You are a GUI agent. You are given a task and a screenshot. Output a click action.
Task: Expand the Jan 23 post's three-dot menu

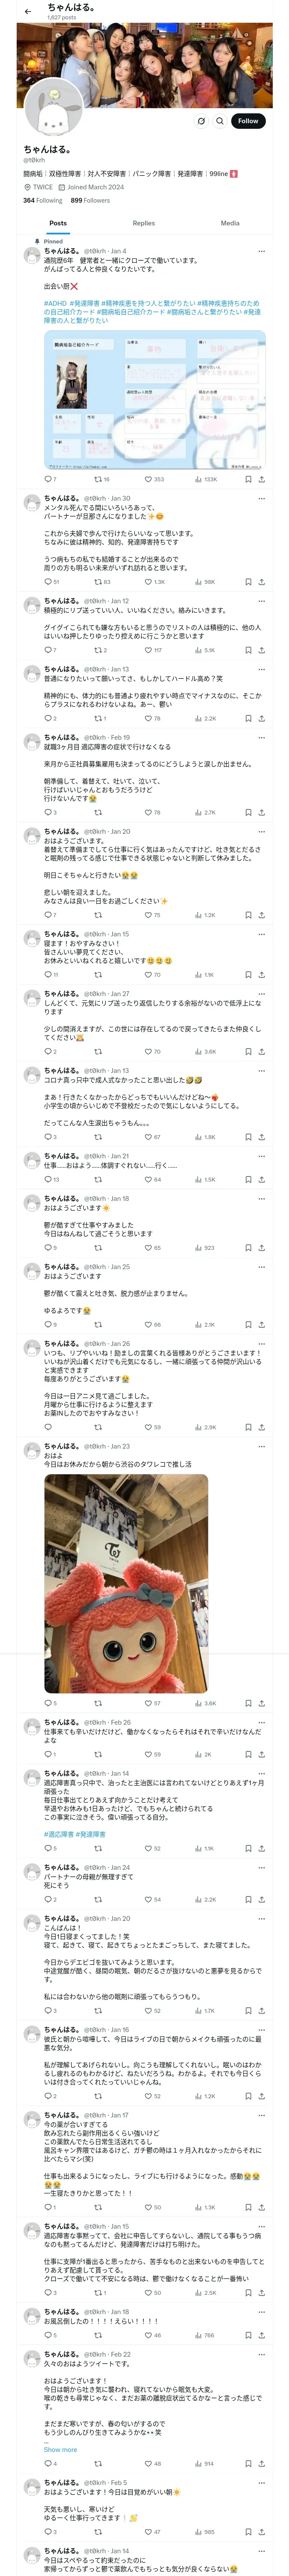261,1446
